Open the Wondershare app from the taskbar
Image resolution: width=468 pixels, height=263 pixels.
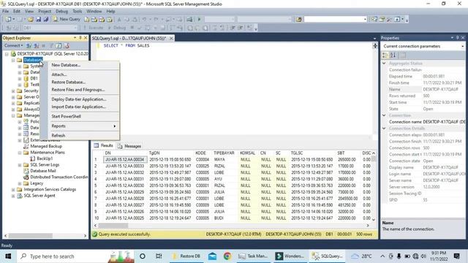click(x=290, y=256)
